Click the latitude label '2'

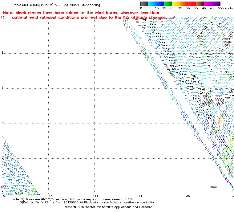tap(2, 158)
